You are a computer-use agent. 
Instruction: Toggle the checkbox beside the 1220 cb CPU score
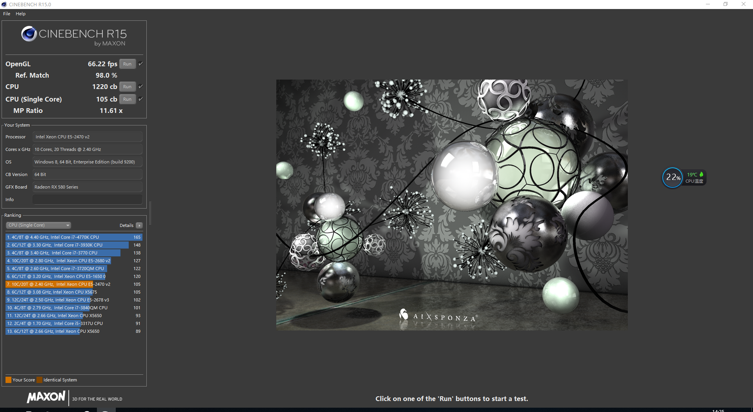[140, 86]
